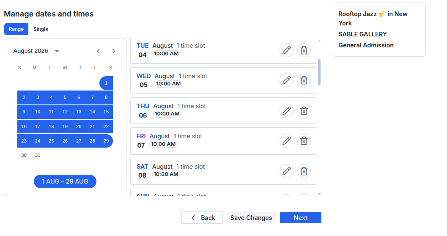Select August 31 on the calendar
Image resolution: width=447 pixels, height=236 pixels.
pos(38,155)
